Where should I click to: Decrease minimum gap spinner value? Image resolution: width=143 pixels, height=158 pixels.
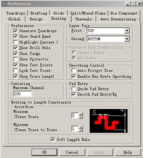pyautogui.click(x=81, y=130)
